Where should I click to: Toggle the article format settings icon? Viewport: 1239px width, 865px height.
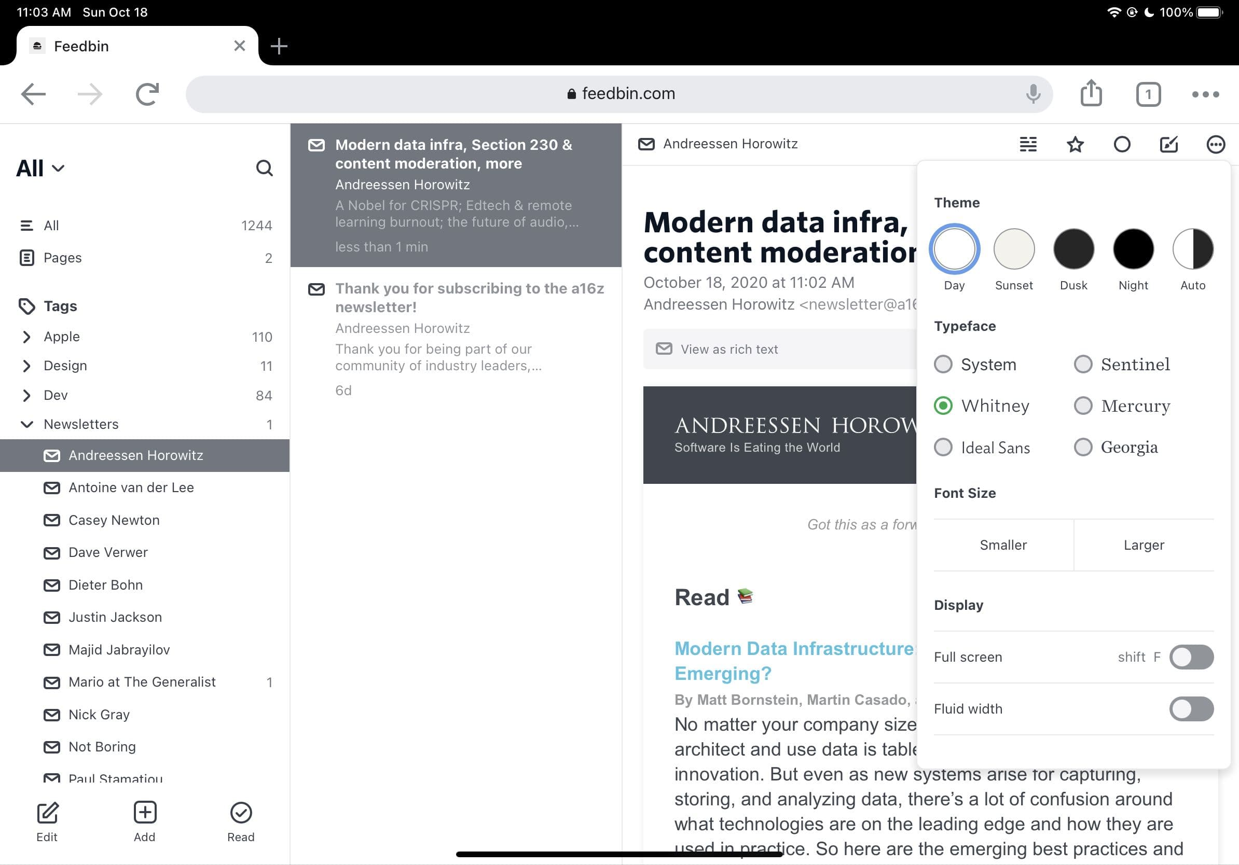[1028, 144]
